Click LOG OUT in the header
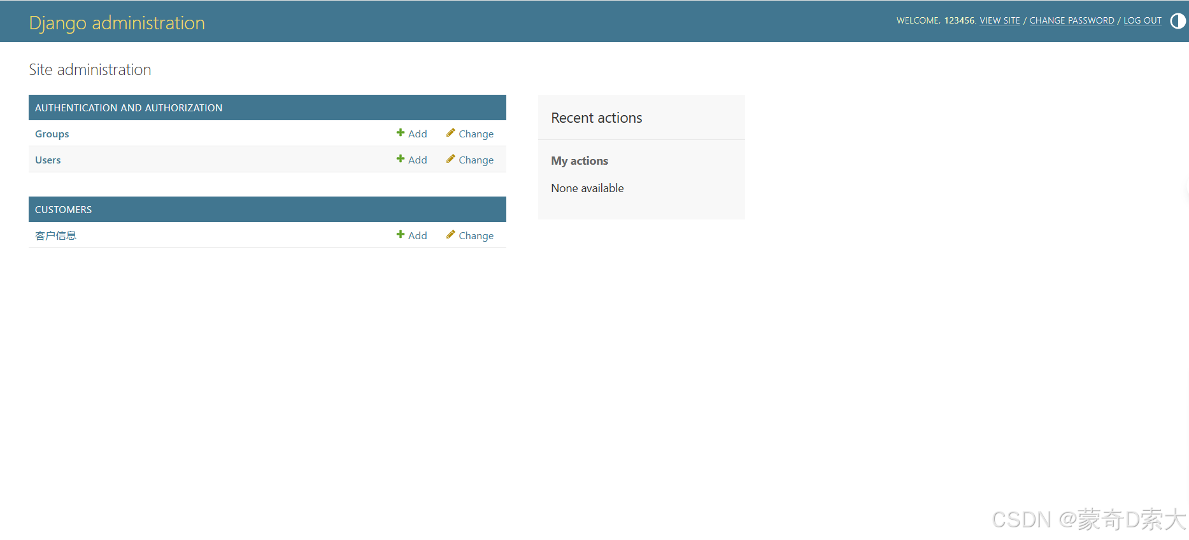 tap(1143, 20)
